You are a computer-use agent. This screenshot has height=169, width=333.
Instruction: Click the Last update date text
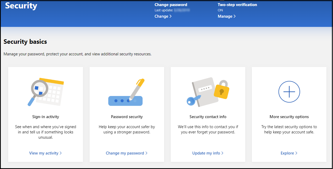click(x=172, y=10)
